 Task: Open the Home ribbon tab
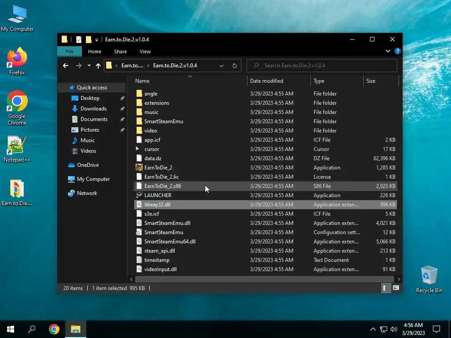point(95,51)
